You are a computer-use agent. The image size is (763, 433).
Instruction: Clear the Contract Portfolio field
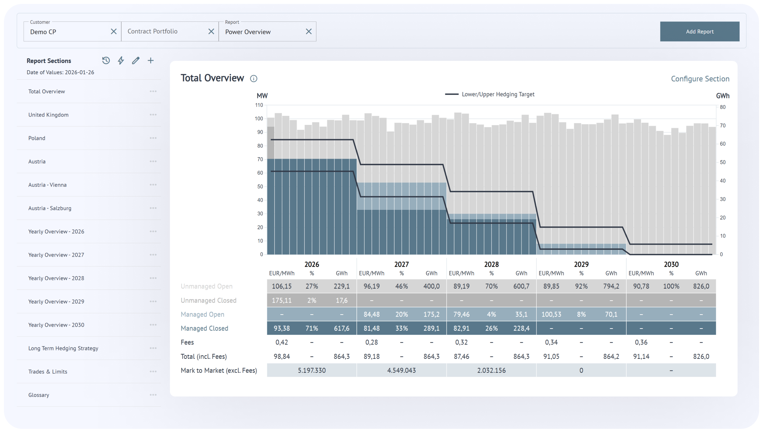pyautogui.click(x=211, y=32)
